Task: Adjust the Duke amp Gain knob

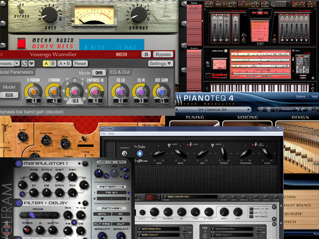Action: 159,154
